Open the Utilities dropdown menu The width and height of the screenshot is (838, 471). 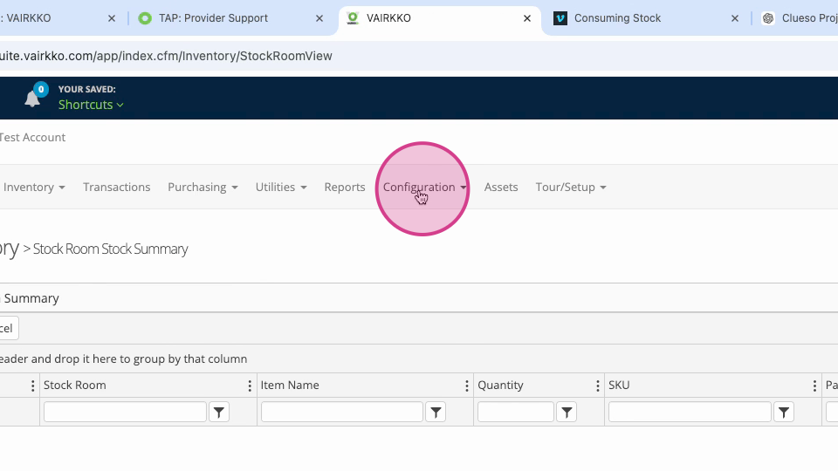(x=281, y=187)
